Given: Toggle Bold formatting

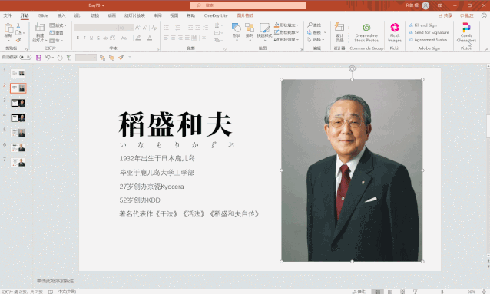Looking at the screenshot, I should 78,38.
